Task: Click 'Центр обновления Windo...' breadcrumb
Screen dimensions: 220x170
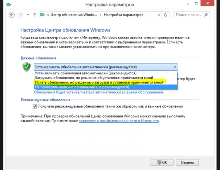Action: [74, 15]
